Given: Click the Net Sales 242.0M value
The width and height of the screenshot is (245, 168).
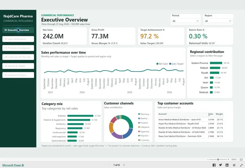Looking at the screenshot, I should click(53, 36).
